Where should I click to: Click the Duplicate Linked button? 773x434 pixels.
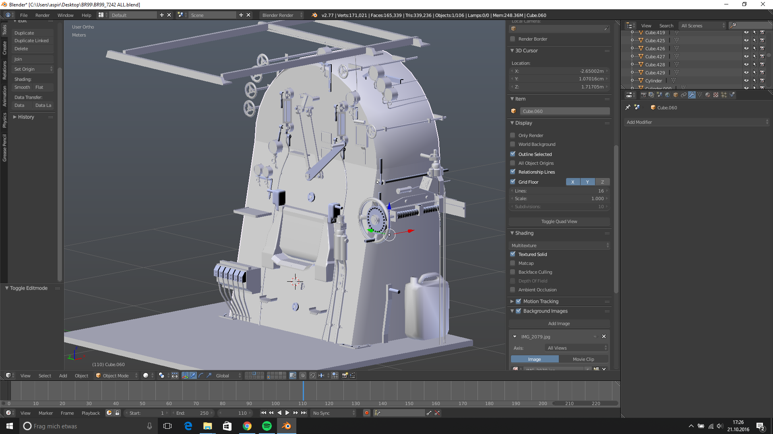(x=32, y=41)
